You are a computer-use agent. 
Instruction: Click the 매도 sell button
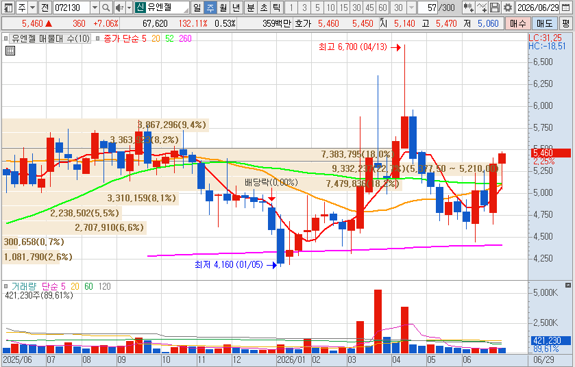(x=544, y=24)
